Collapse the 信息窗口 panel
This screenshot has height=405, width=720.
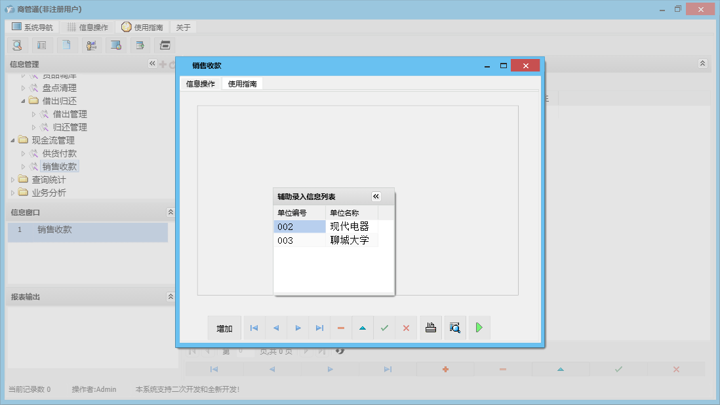170,212
